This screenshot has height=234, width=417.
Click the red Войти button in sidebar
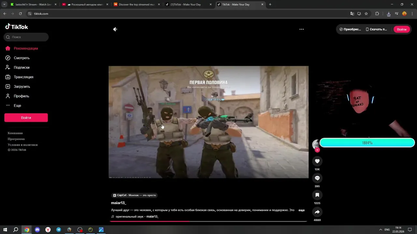coord(26,118)
